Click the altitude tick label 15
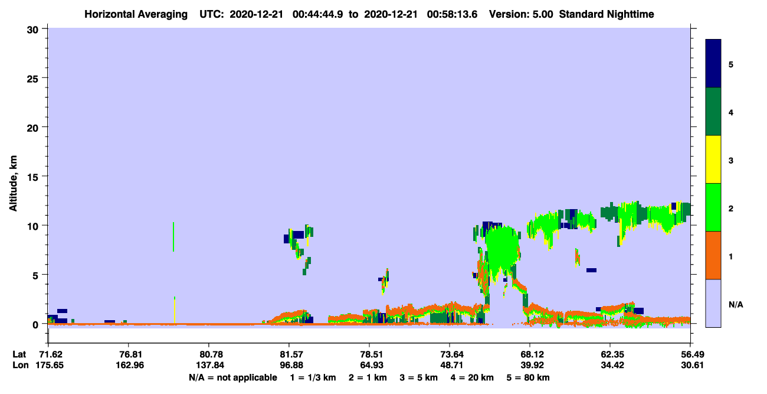This screenshot has height=394, width=767. pos(34,176)
